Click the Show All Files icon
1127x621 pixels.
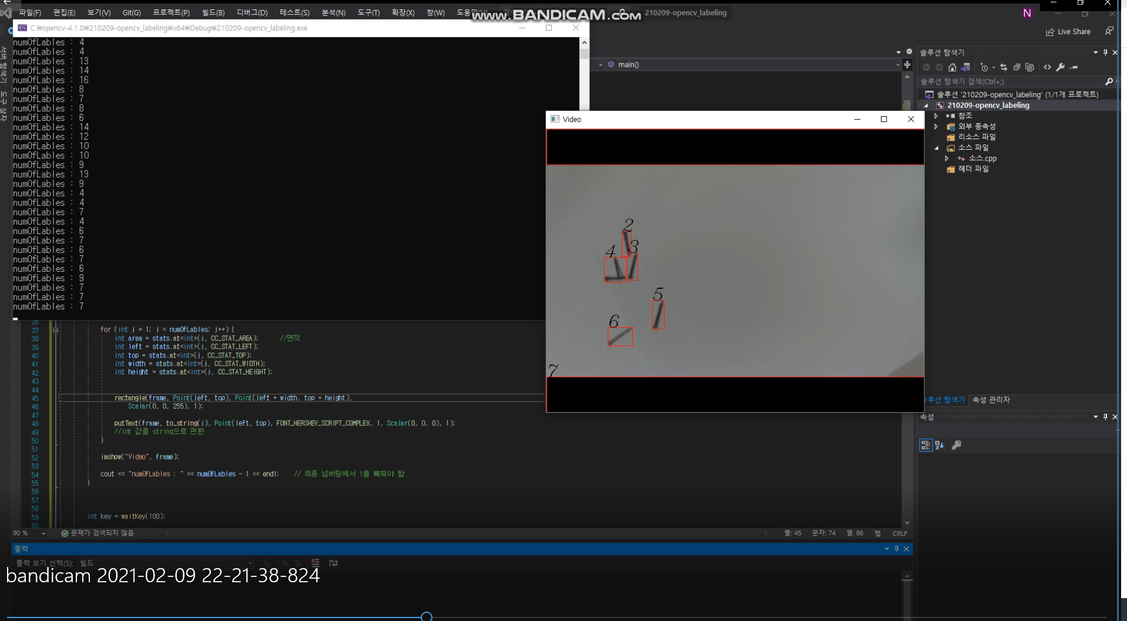tap(1029, 67)
